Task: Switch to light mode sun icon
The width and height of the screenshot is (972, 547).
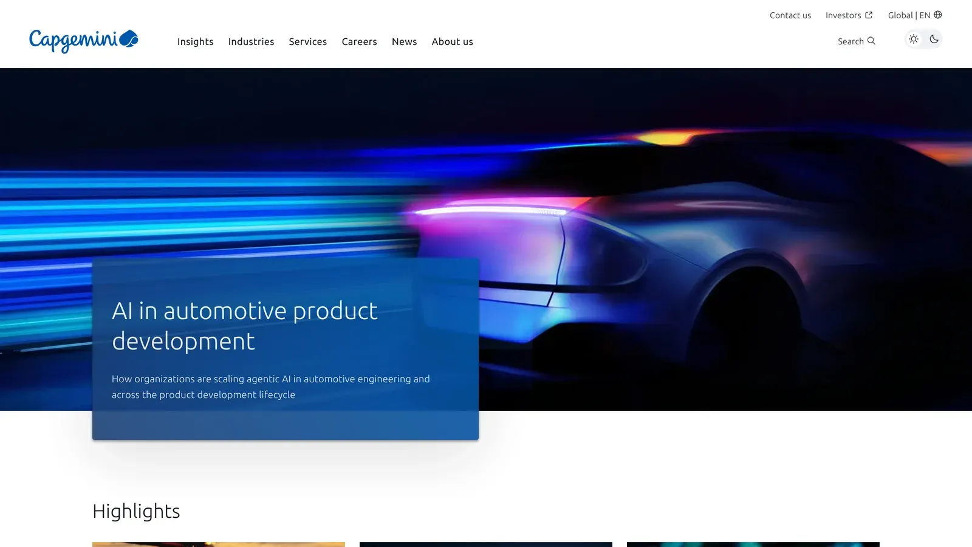Action: (914, 39)
